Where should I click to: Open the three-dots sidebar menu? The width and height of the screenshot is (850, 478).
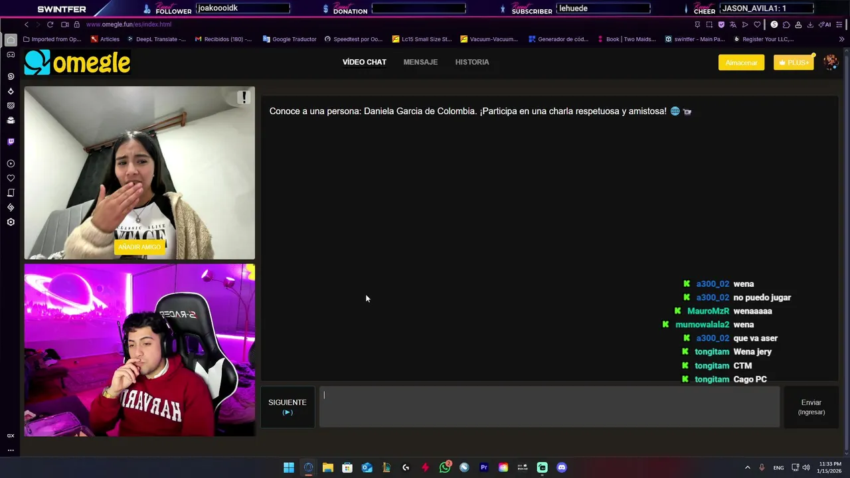[x=11, y=450]
